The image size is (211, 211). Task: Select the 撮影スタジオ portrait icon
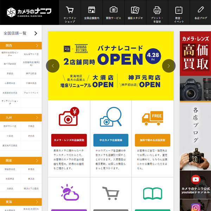(135, 10)
